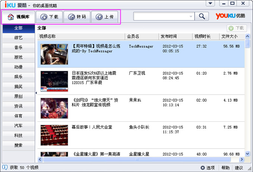The width and height of the screenshot is (253, 172).
Task: Click the info icon in status bar
Action: tap(5, 168)
